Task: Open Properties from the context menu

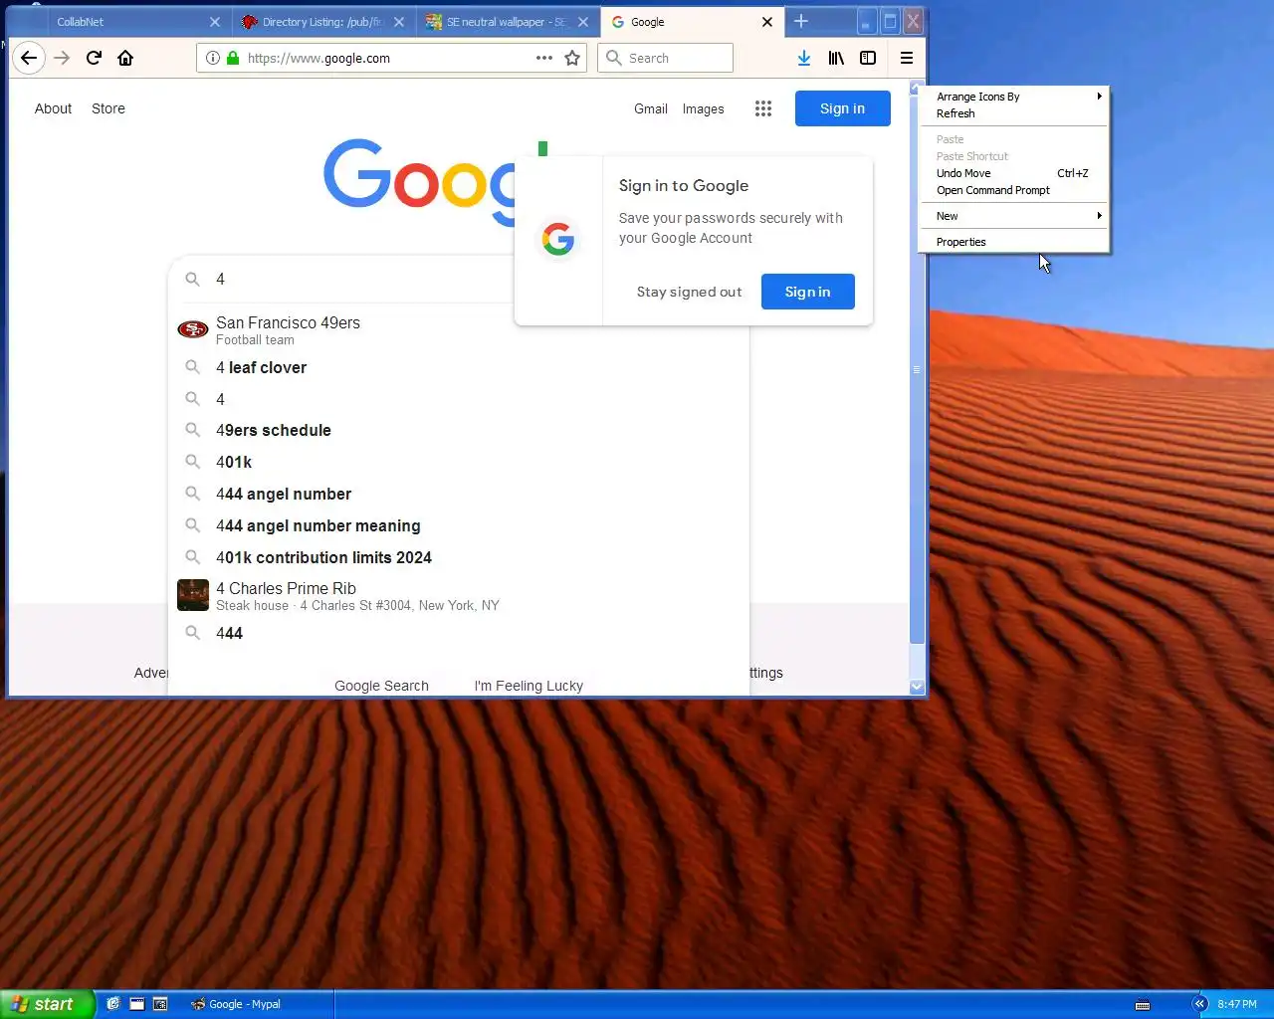Action: click(x=1014, y=242)
